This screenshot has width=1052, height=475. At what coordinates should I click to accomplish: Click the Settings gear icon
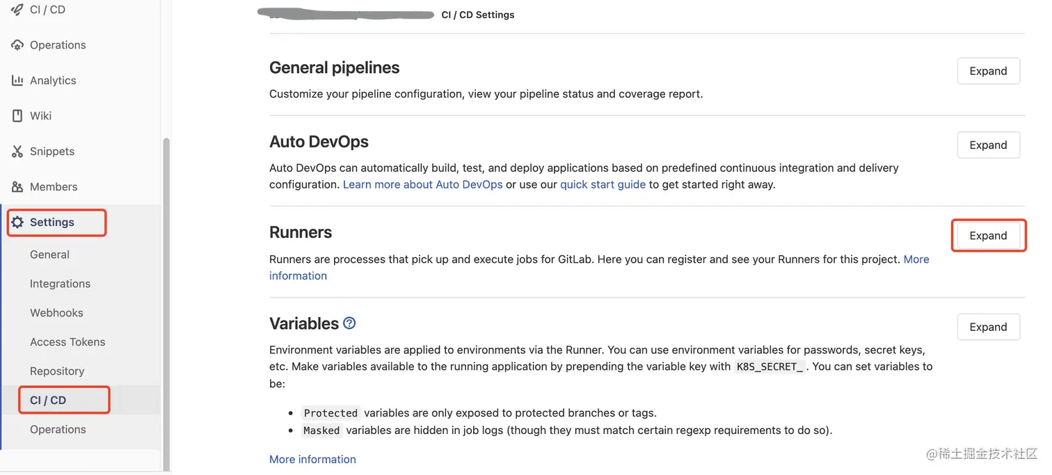coord(17,223)
